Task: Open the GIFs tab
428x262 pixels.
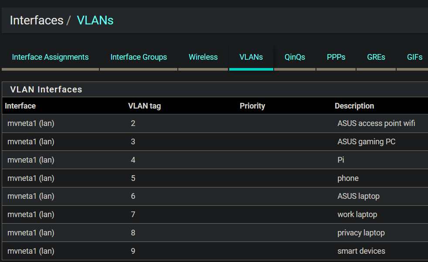Action: coord(414,57)
